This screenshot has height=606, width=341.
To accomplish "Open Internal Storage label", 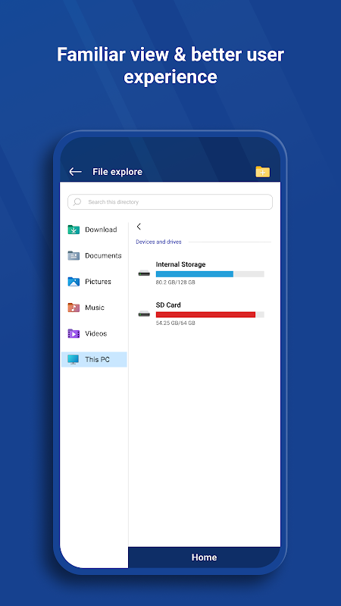I will 180,264.
